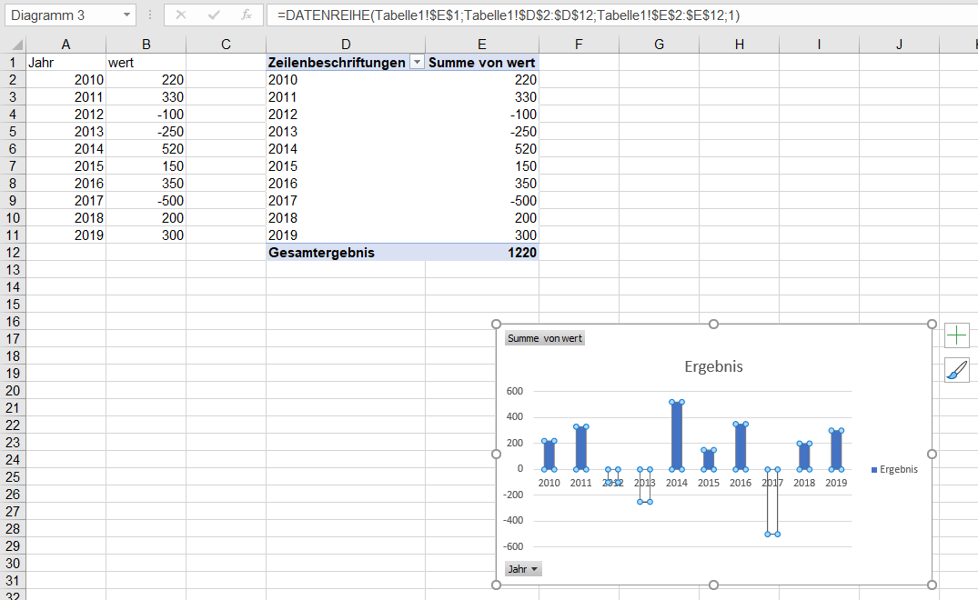Open the Jahr field button on chart
978x600 pixels.
[x=523, y=569]
